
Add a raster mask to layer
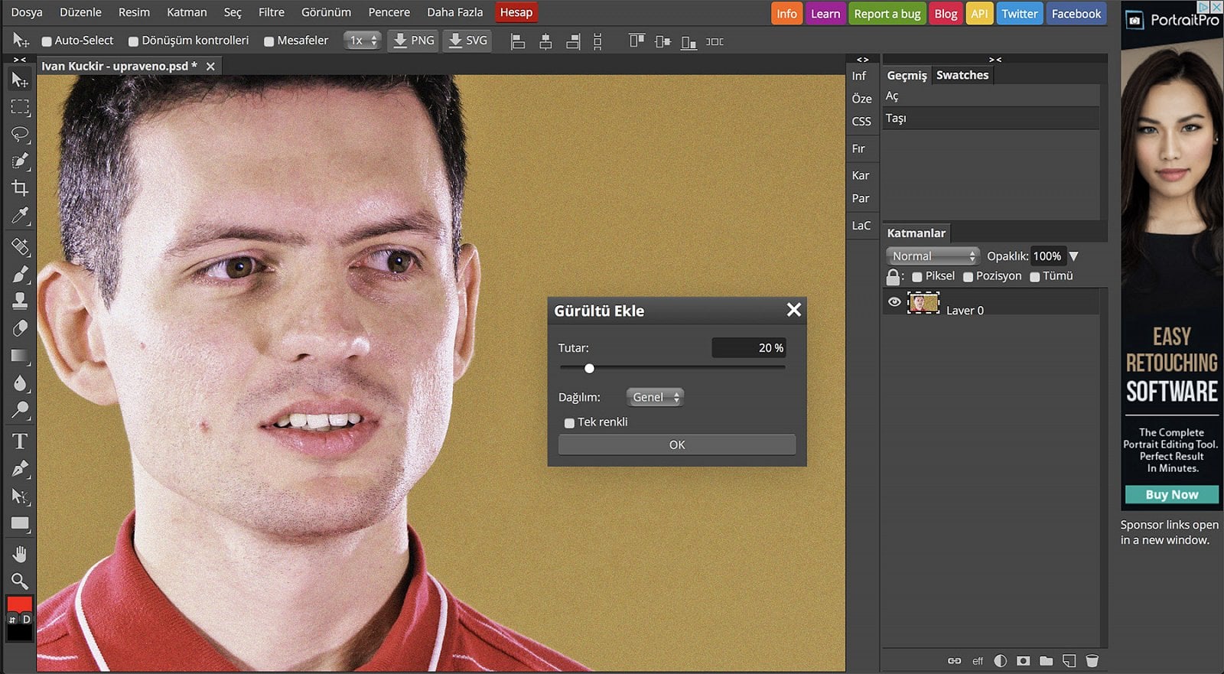pyautogui.click(x=1024, y=660)
